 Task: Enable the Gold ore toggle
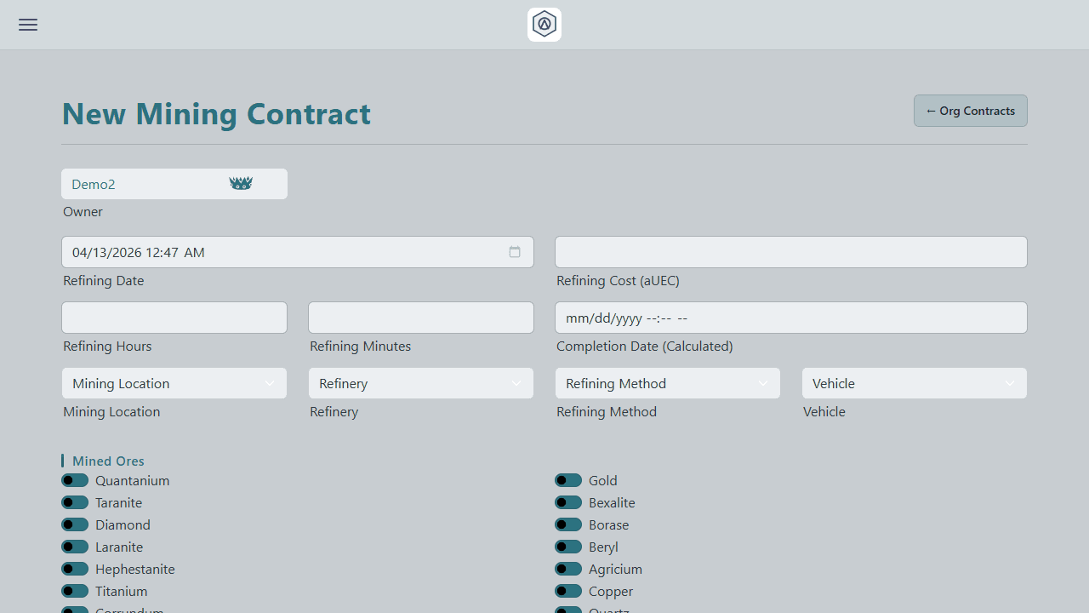pyautogui.click(x=568, y=480)
